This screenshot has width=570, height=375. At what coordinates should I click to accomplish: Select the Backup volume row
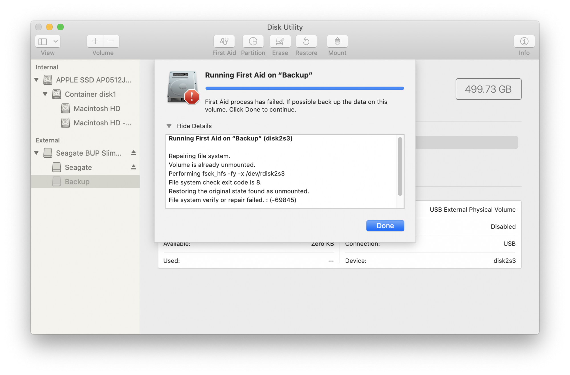[85, 182]
